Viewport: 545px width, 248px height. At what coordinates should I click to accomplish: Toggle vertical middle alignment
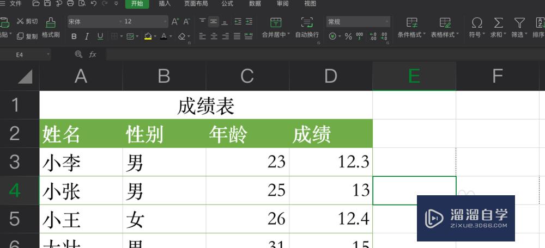tap(214, 22)
